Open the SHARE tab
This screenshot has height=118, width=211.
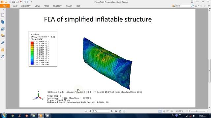click(x=69, y=6)
